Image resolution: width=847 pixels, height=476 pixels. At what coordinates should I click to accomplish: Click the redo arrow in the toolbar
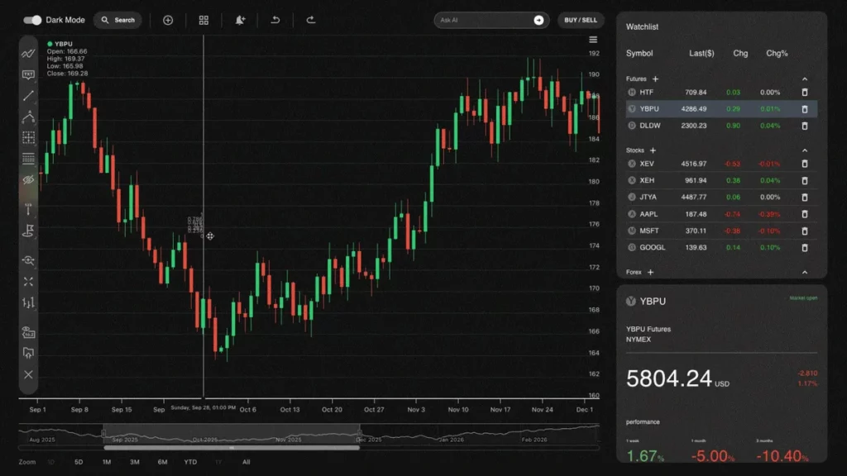click(311, 19)
